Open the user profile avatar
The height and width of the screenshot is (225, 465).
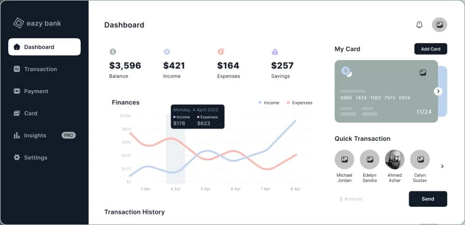[440, 25]
